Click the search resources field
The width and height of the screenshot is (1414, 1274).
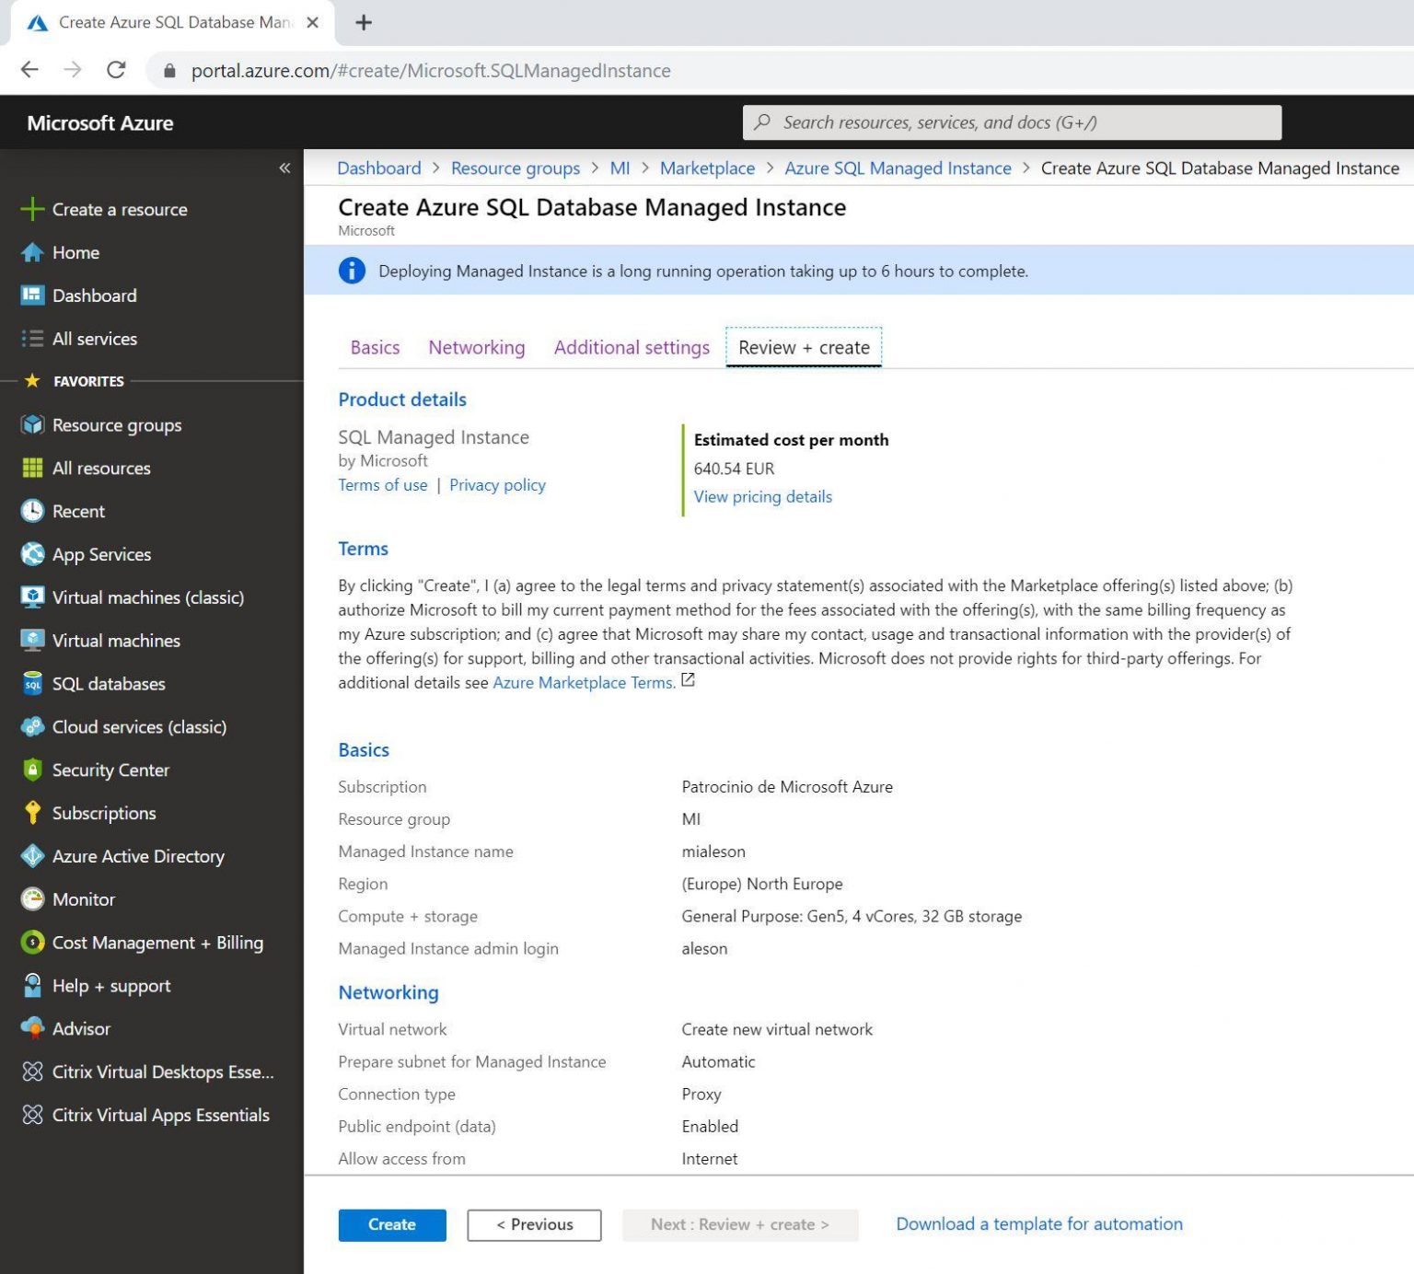coord(1013,122)
